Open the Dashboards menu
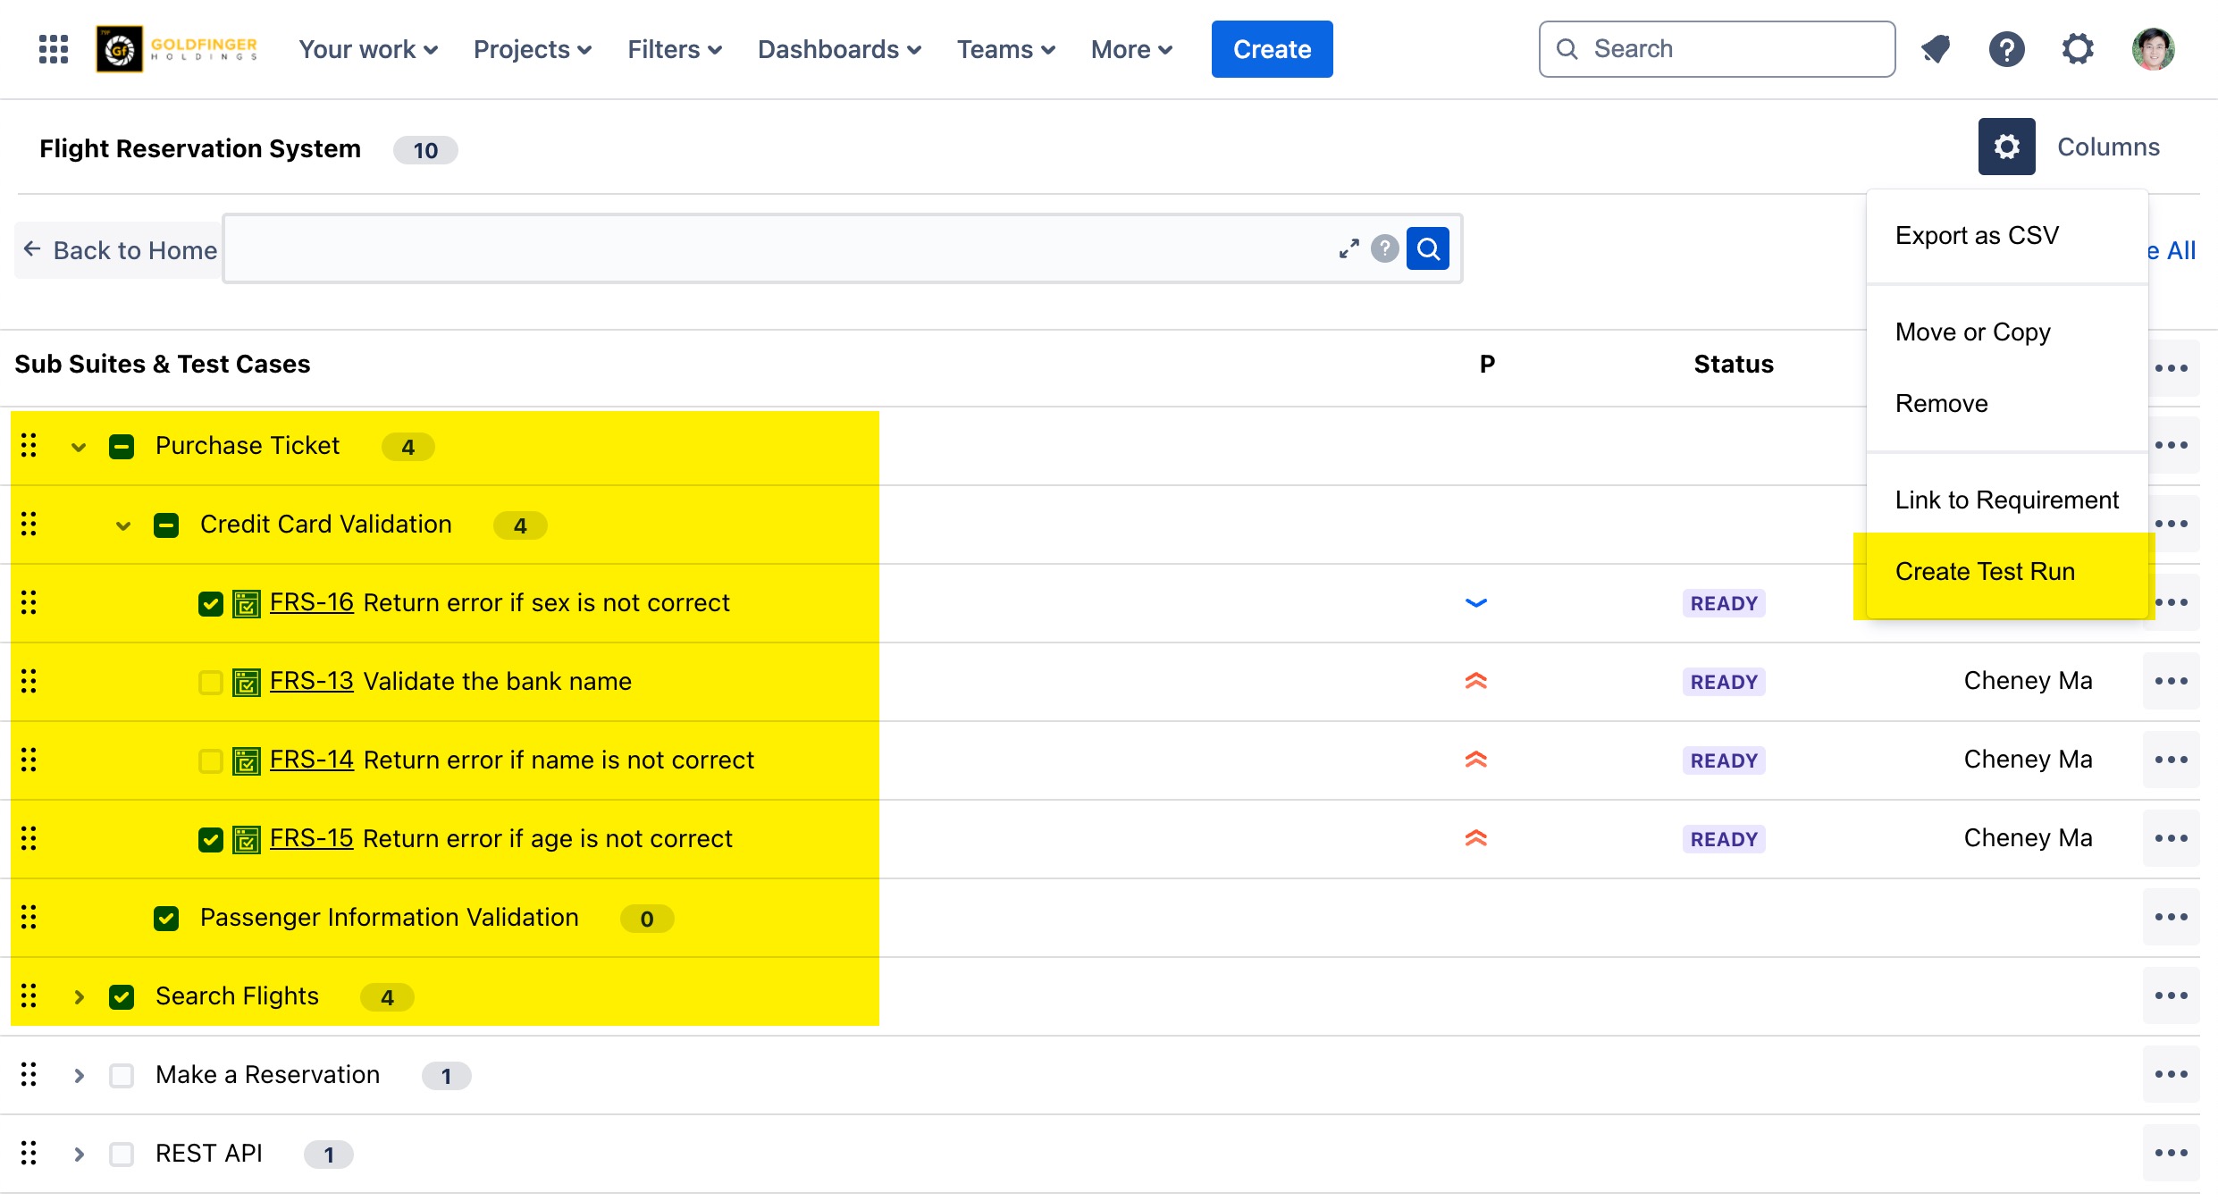This screenshot has height=1201, width=2218. 838,49
